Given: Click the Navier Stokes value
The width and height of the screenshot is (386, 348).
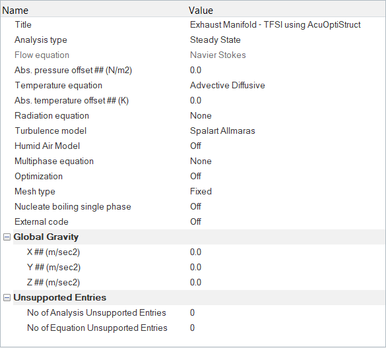Looking at the screenshot, I should click(x=218, y=55).
